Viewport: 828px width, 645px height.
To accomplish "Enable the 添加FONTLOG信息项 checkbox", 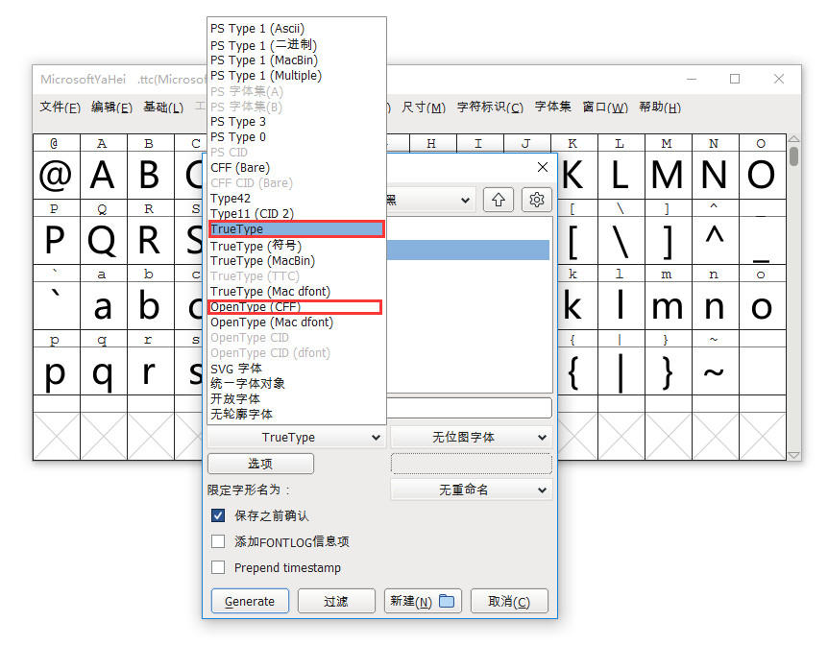I will point(217,541).
